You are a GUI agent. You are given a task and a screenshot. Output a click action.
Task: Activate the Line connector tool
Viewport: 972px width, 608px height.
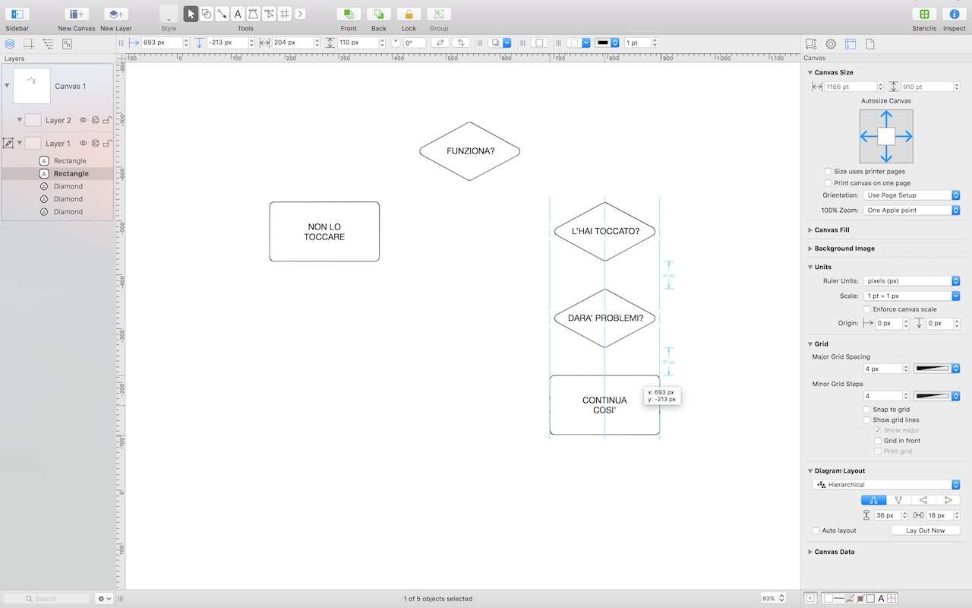[222, 14]
